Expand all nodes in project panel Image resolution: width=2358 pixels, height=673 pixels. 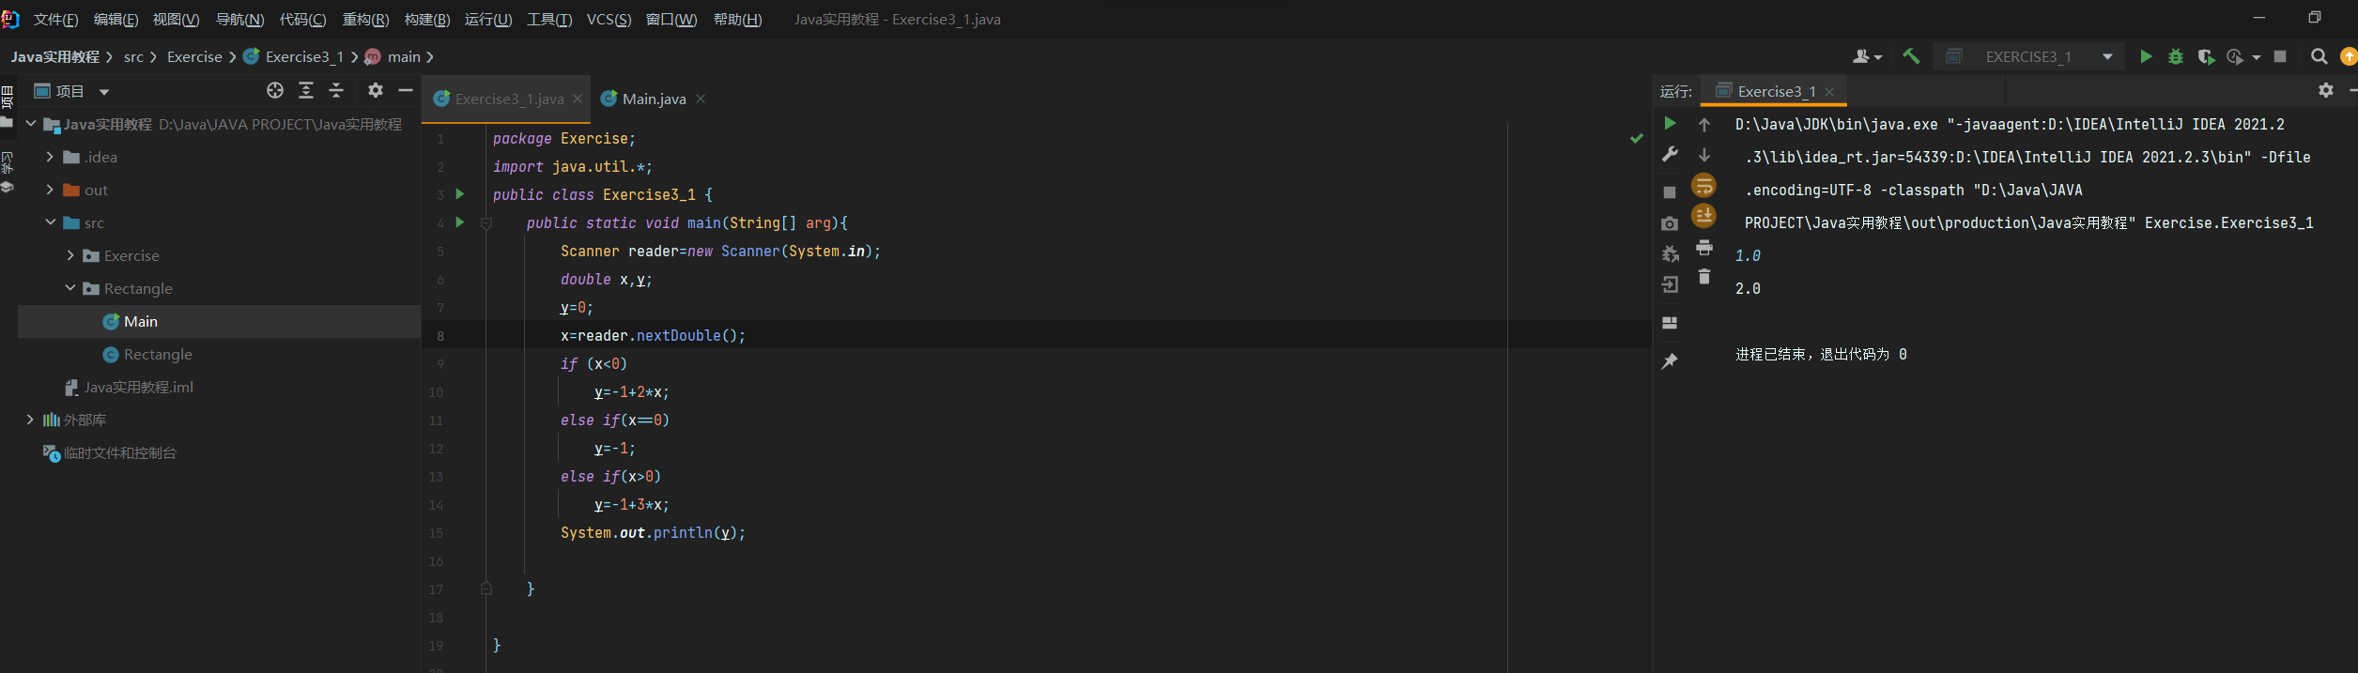click(x=306, y=90)
